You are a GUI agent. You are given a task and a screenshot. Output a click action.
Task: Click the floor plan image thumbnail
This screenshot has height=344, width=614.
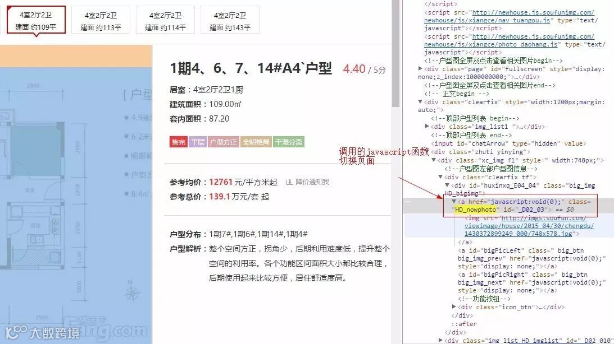(x=76, y=194)
